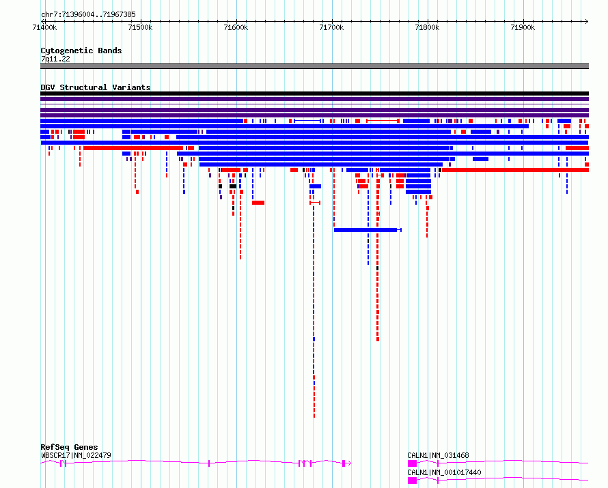Click the 71600k ruler tick label
The height and width of the screenshot is (488, 608).
(x=236, y=27)
